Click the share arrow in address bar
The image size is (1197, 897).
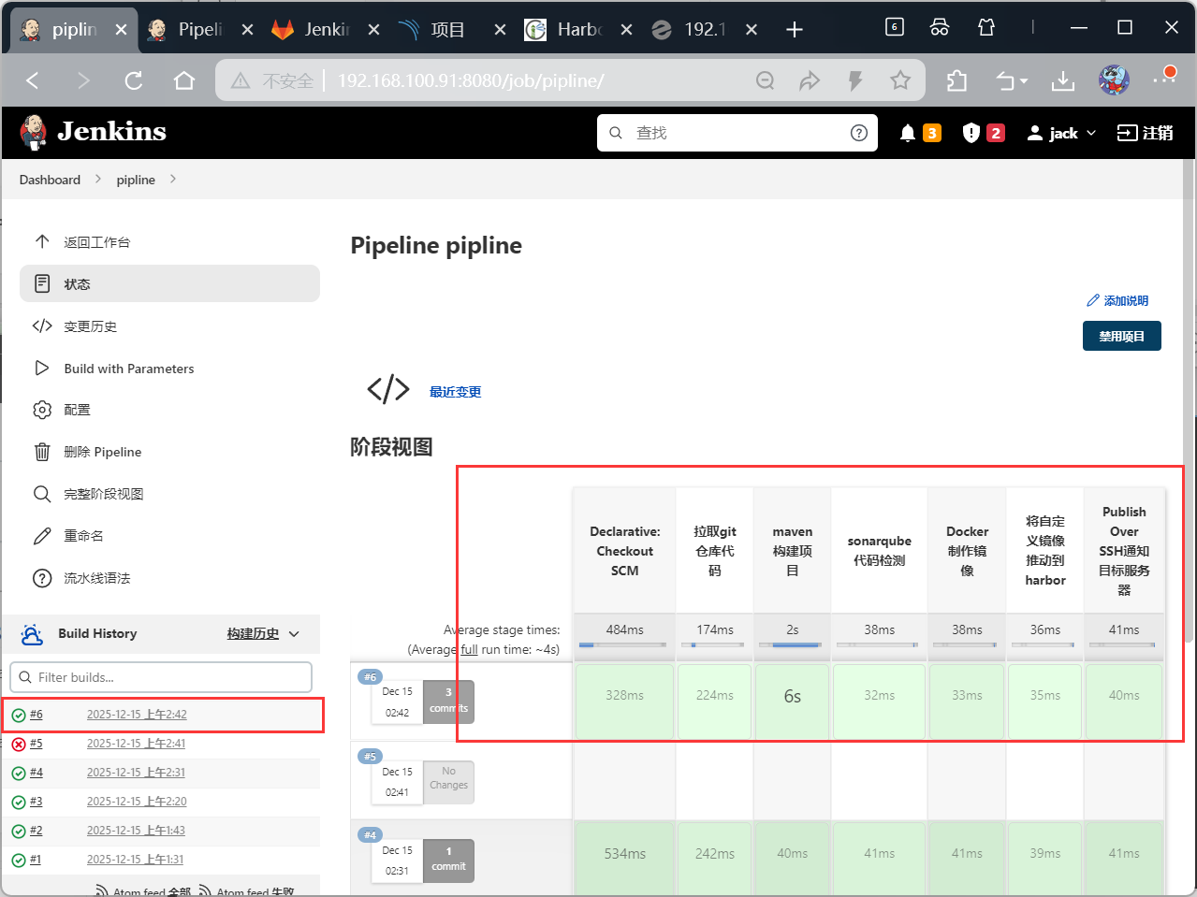point(810,80)
